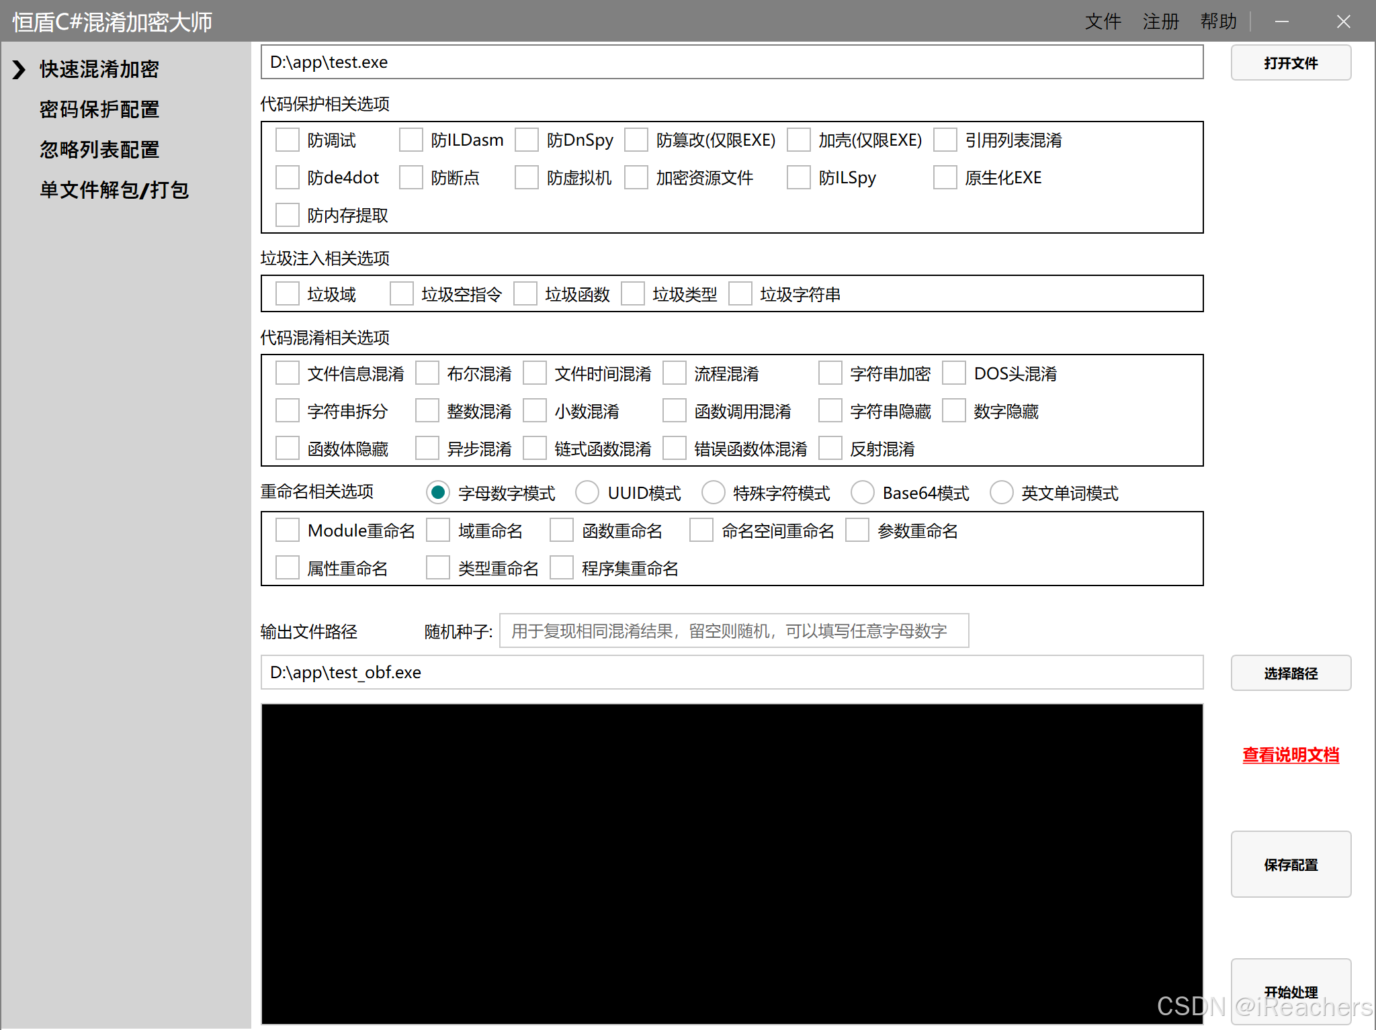Image resolution: width=1376 pixels, height=1030 pixels.
Task: Check the 防DnSpy option
Action: pos(527,140)
